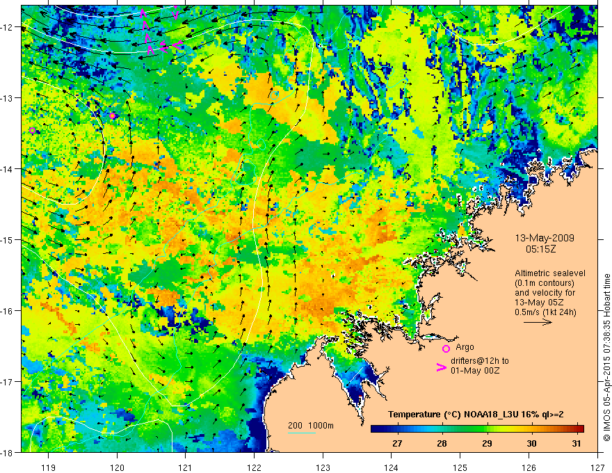The image size is (612, 473).
Task: Click the cyan 200 1000m isobath legend line
Action: [x=302, y=433]
